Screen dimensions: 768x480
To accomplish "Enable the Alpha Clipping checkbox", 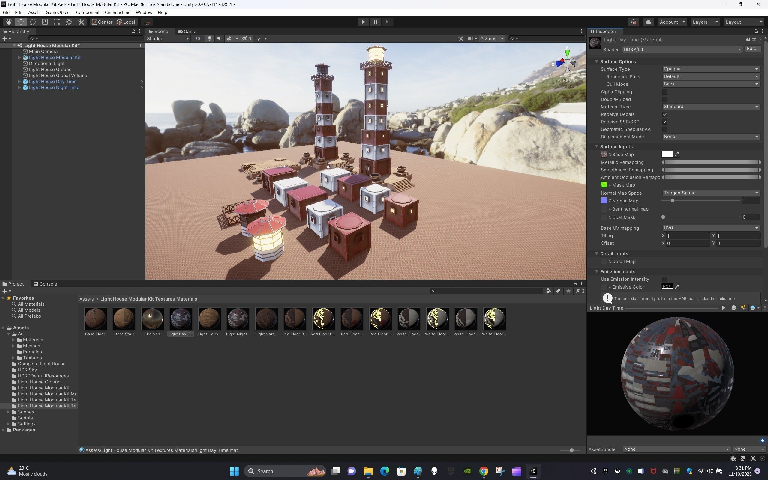I will click(x=665, y=92).
